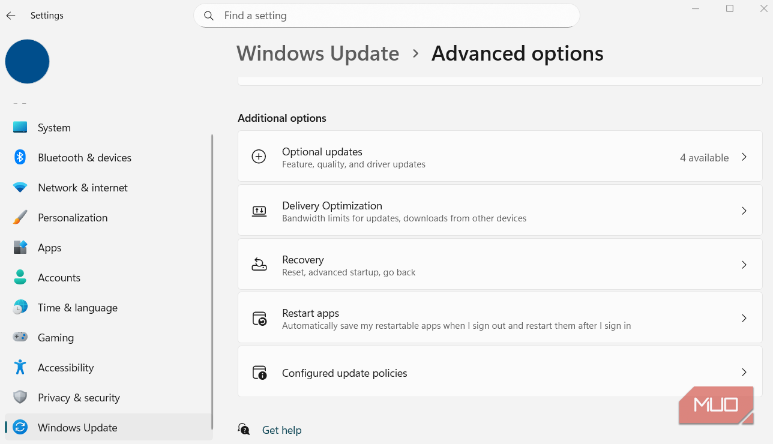This screenshot has height=444, width=773.
Task: Open Restart apps title
Action: 310,313
